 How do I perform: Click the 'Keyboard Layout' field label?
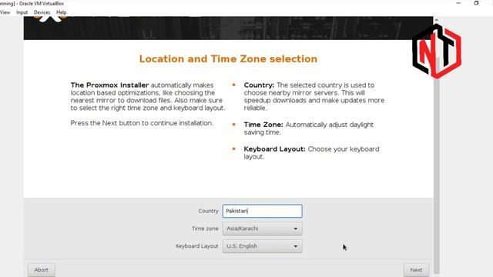197,246
